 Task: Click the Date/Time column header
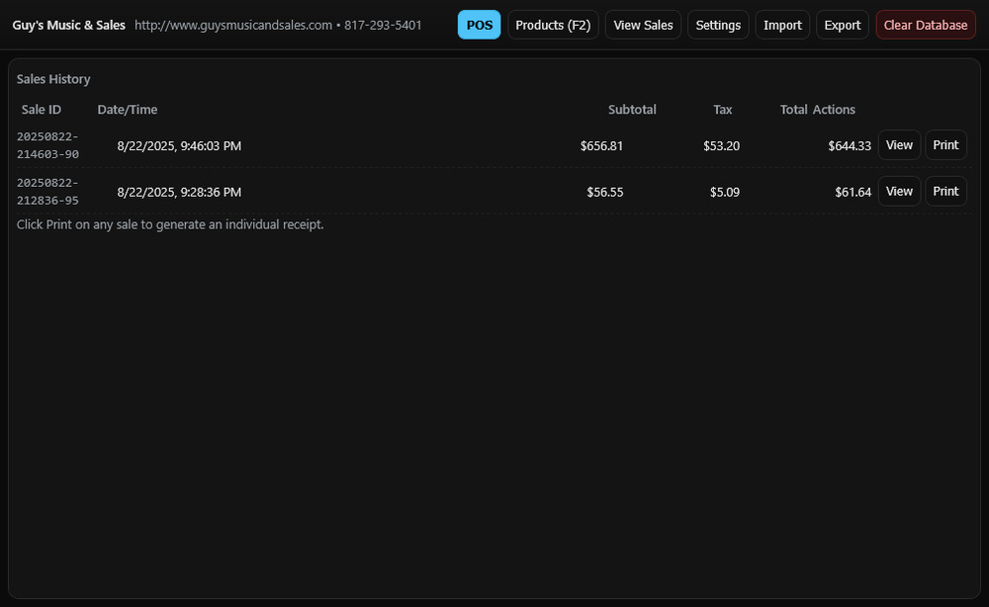[127, 109]
